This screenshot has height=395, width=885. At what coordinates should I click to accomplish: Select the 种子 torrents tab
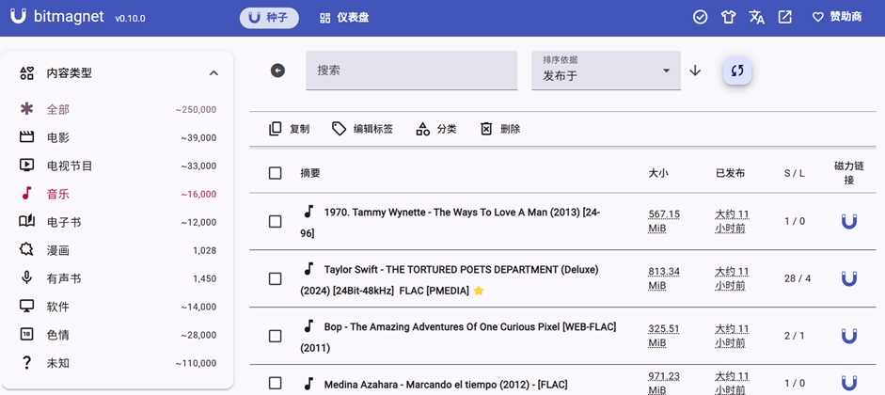point(269,18)
